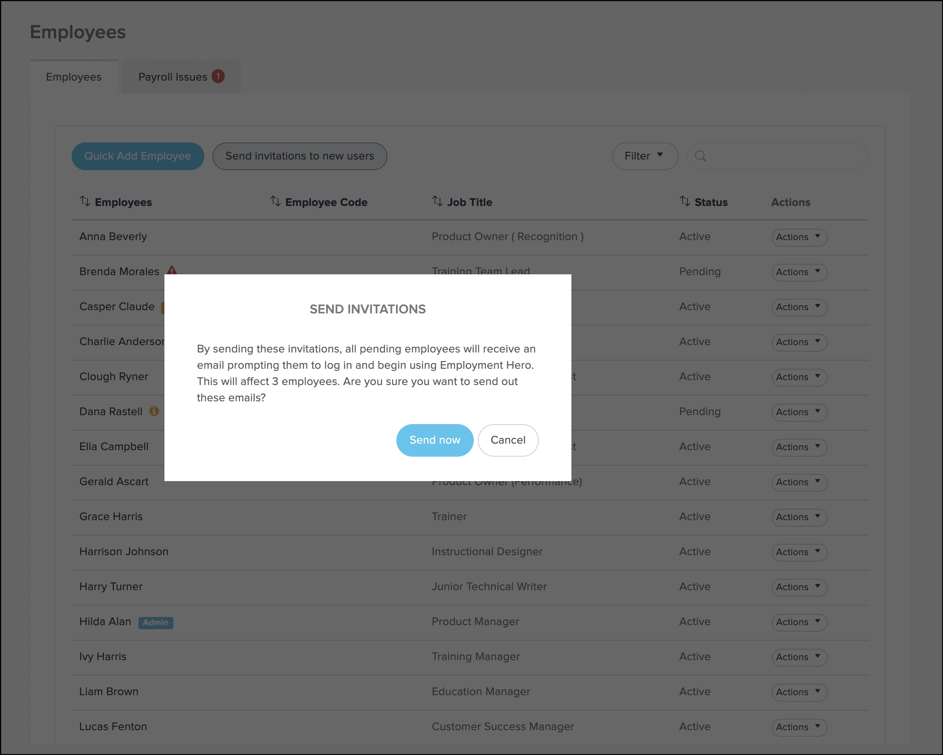Sort by Status arrows icon

pyautogui.click(x=685, y=201)
